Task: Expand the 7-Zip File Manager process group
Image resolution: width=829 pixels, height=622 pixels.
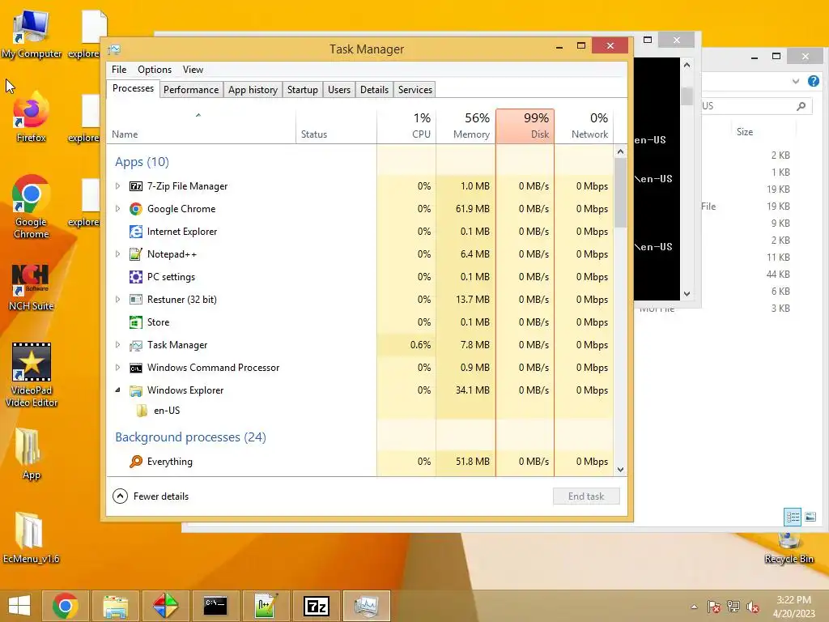Action: coord(117,186)
